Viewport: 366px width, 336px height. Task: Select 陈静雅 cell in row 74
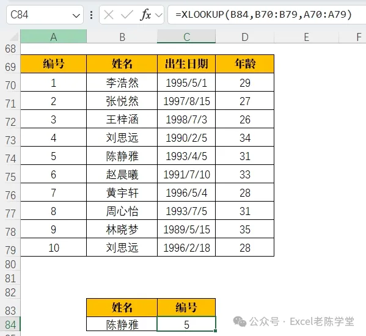coord(122,156)
